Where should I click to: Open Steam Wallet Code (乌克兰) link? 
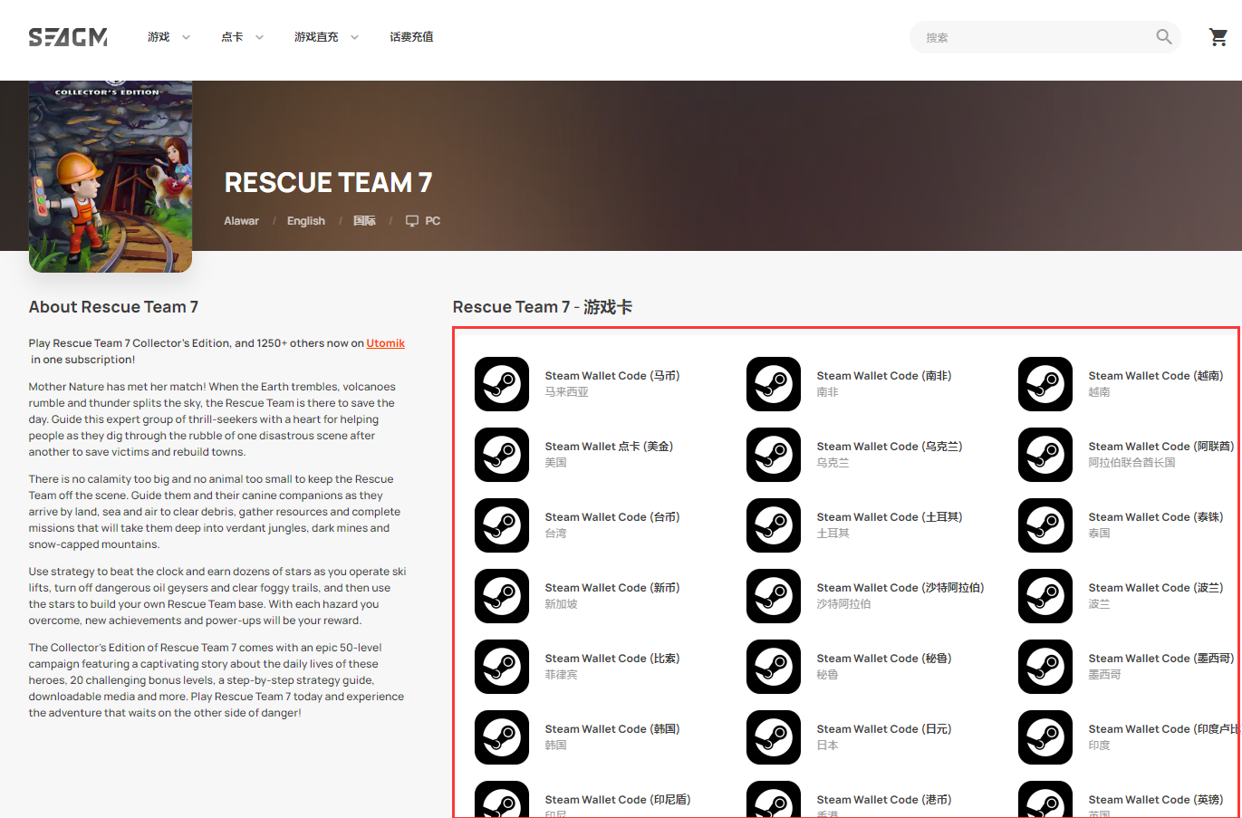coord(890,447)
